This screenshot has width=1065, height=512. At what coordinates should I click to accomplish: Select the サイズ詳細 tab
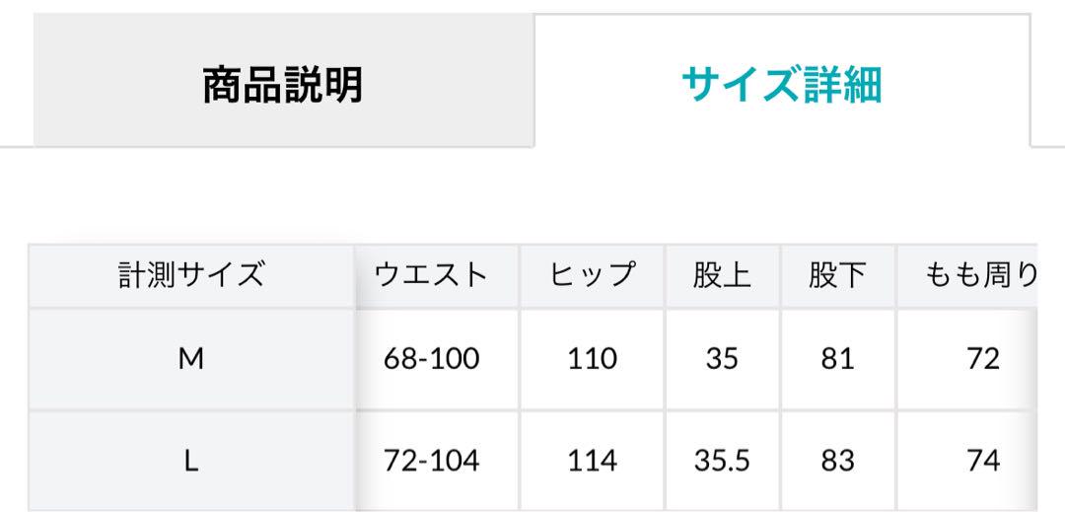(782, 80)
